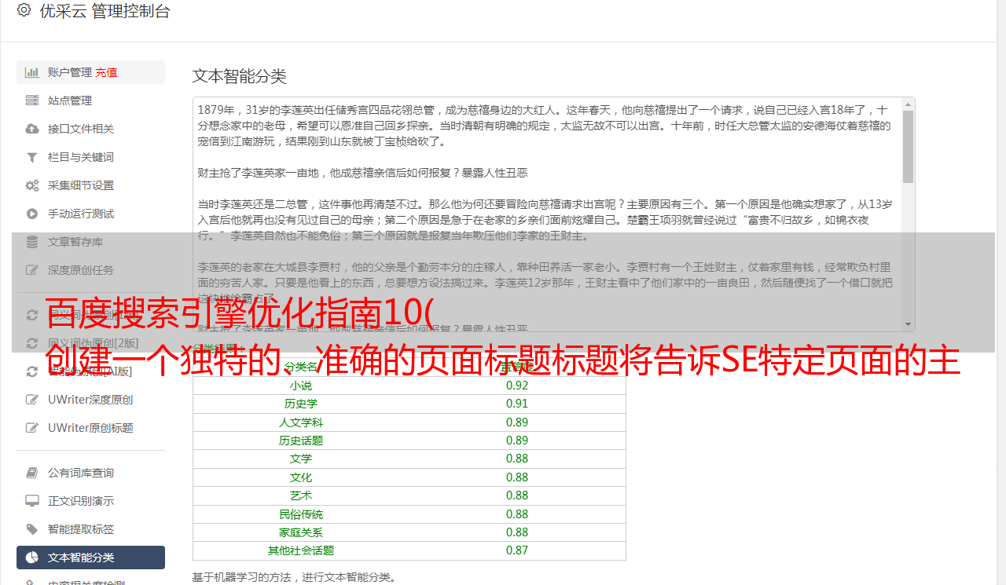Click the edit icon for UWriter原创标题
The width and height of the screenshot is (1006, 585).
coord(31,428)
